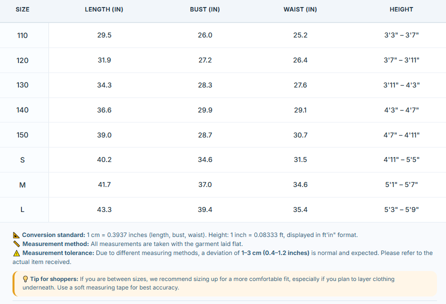Select the SIZE column header

click(x=22, y=9)
